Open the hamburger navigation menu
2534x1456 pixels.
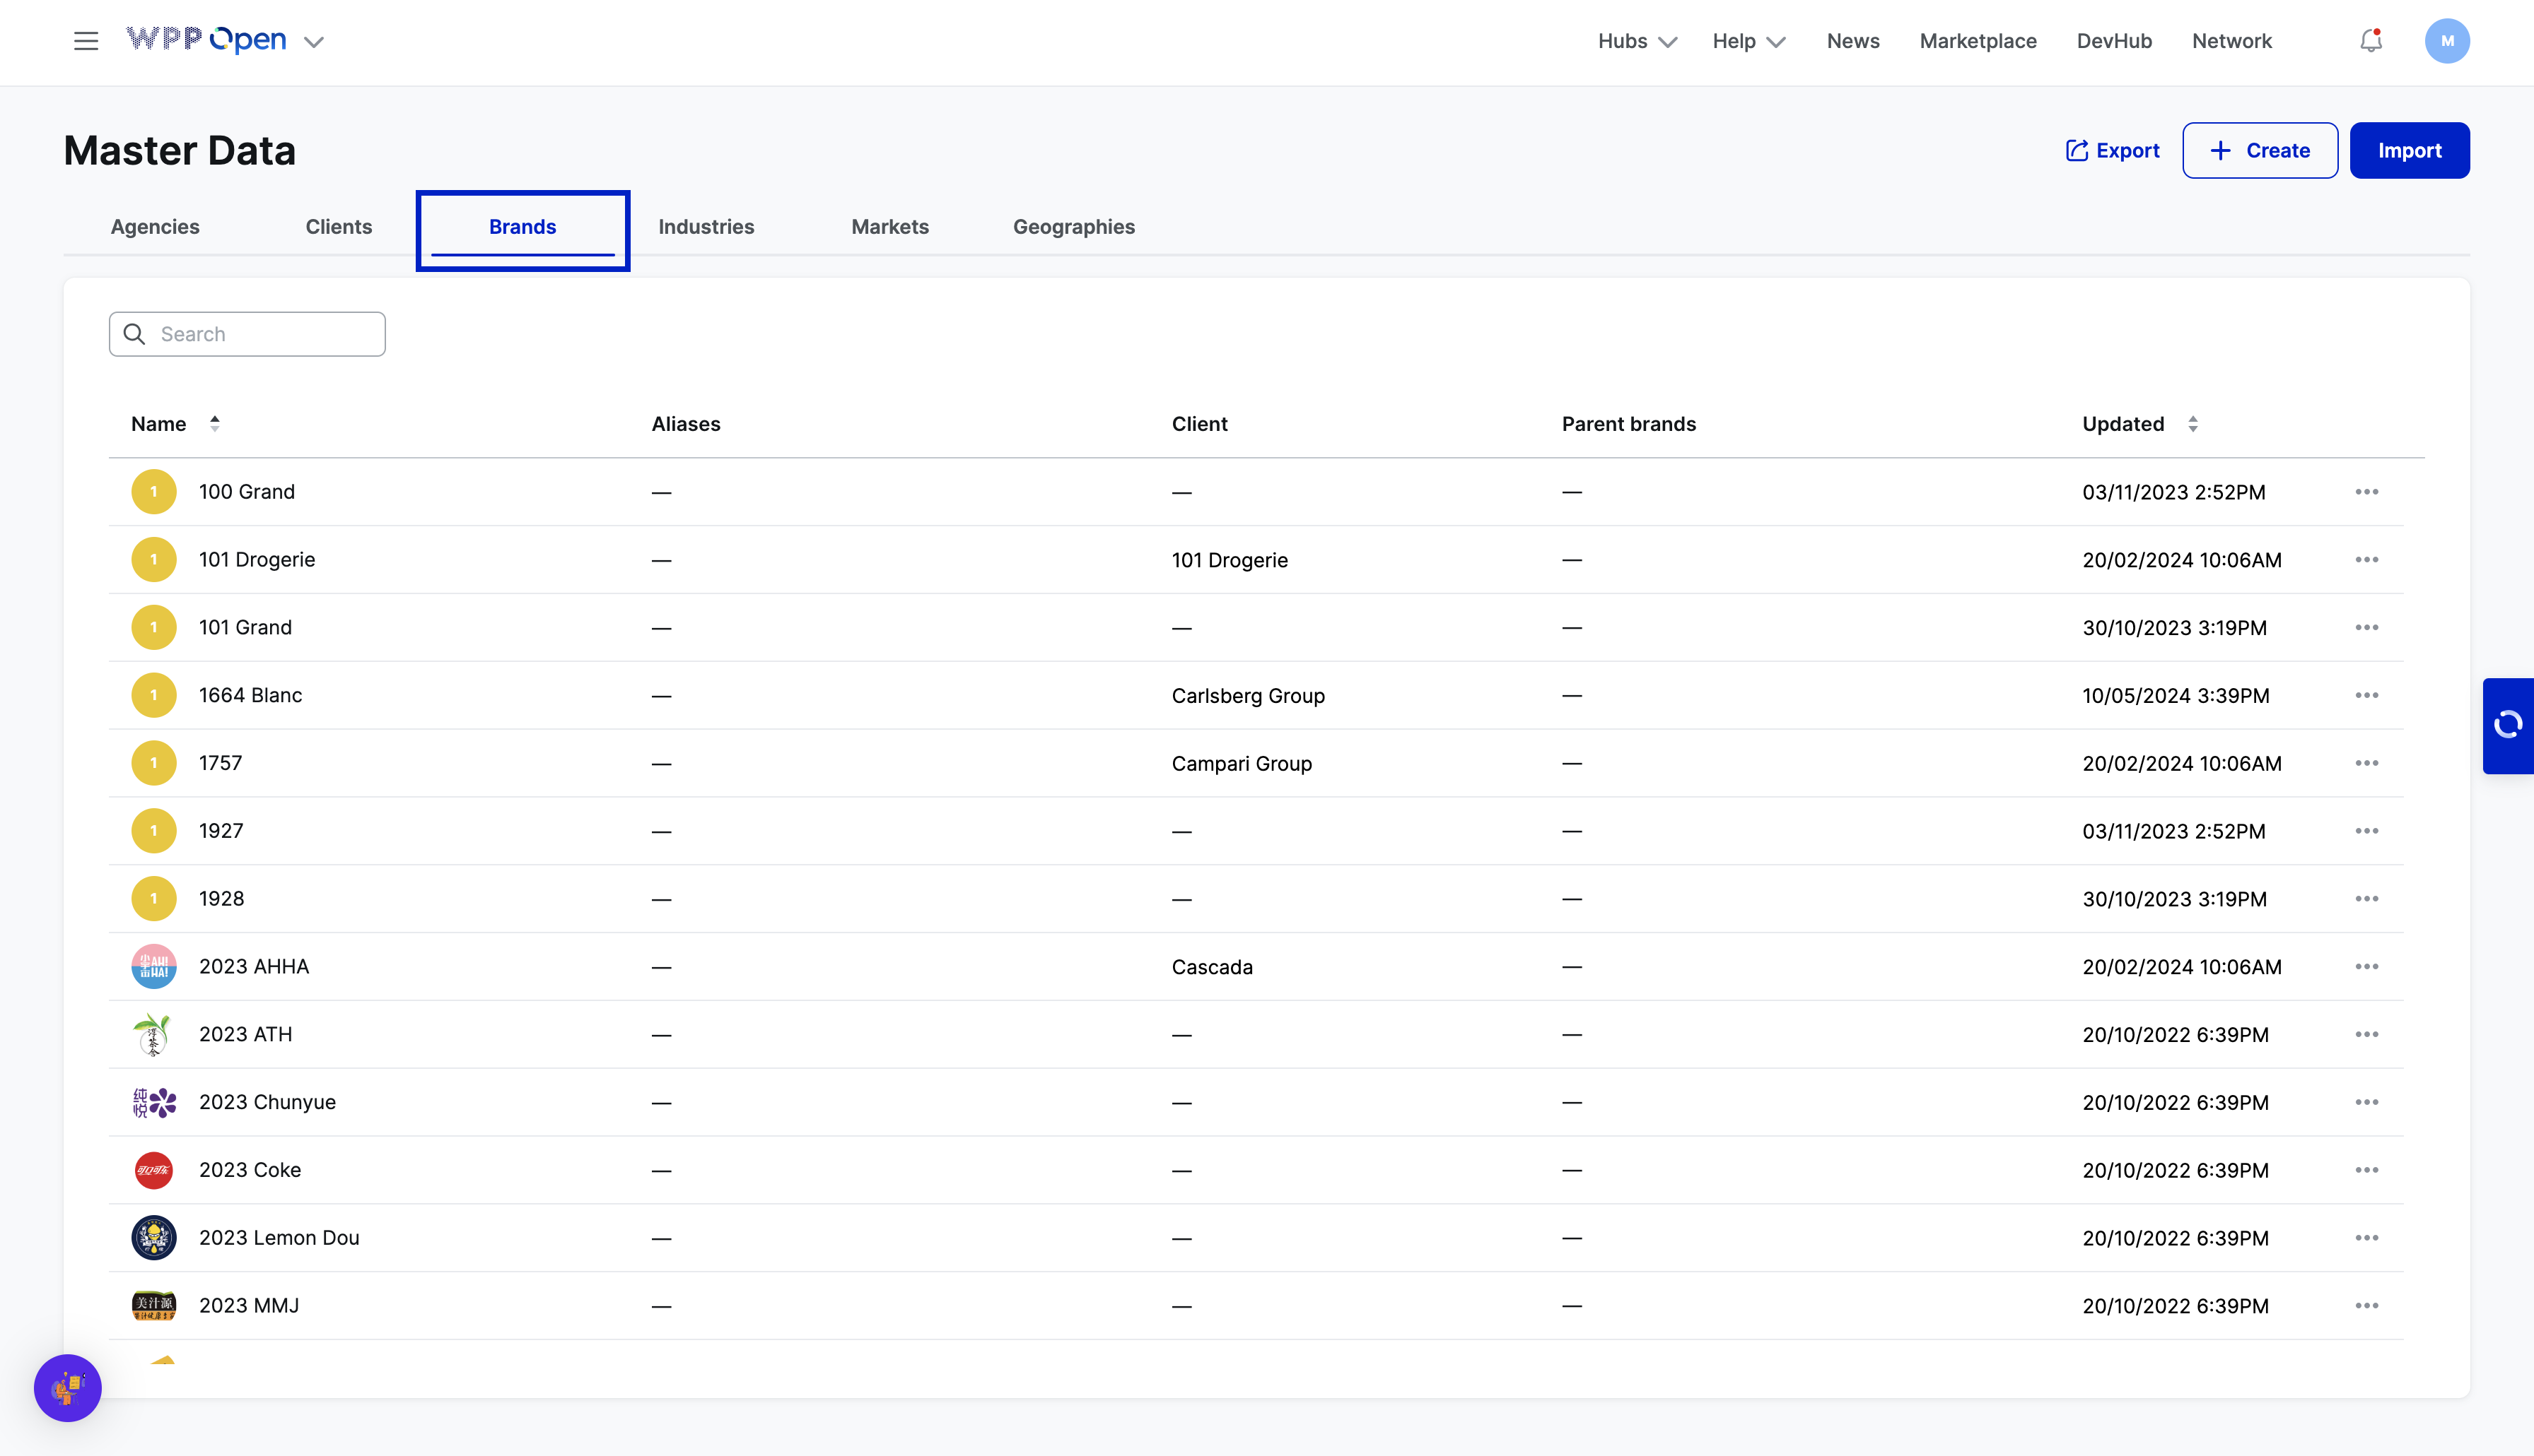(x=86, y=41)
